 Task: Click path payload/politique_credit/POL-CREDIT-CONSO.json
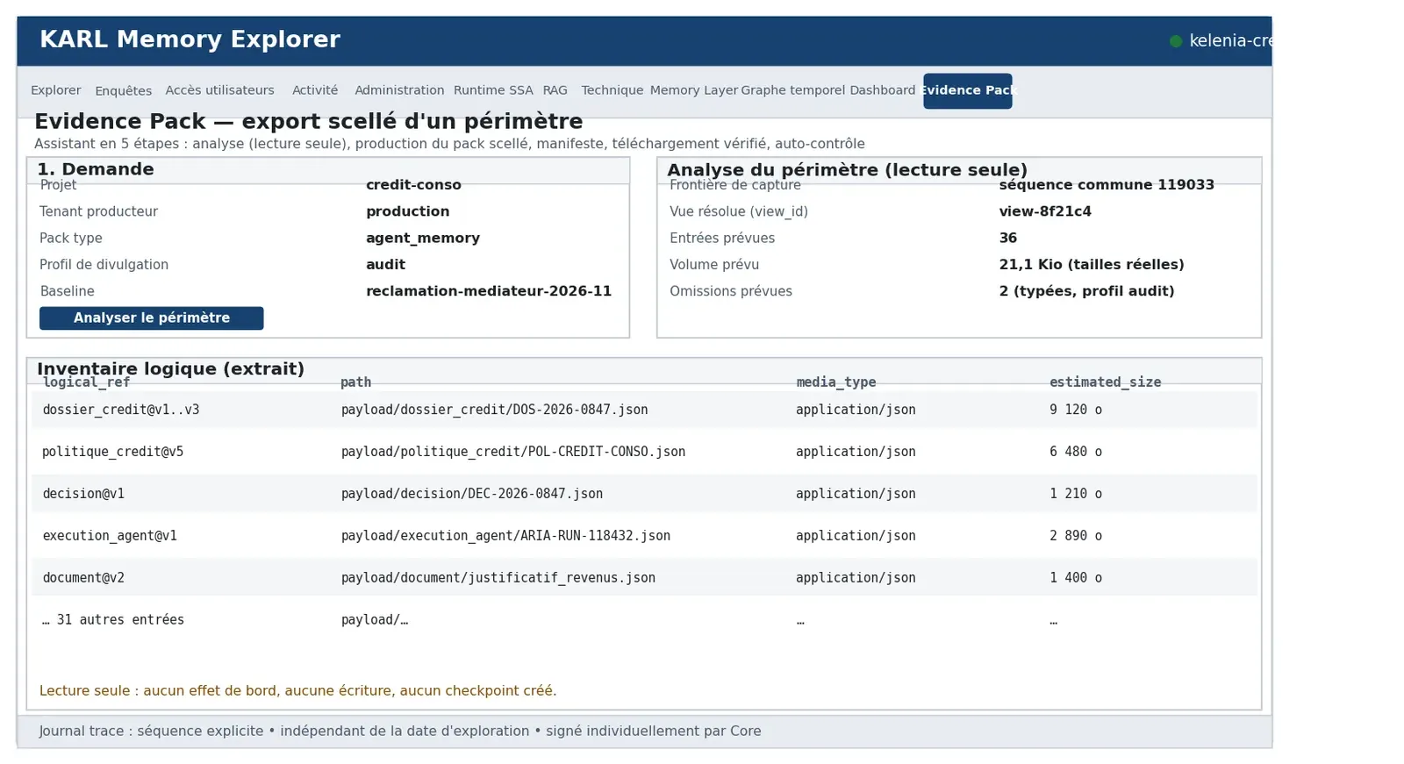(x=513, y=452)
